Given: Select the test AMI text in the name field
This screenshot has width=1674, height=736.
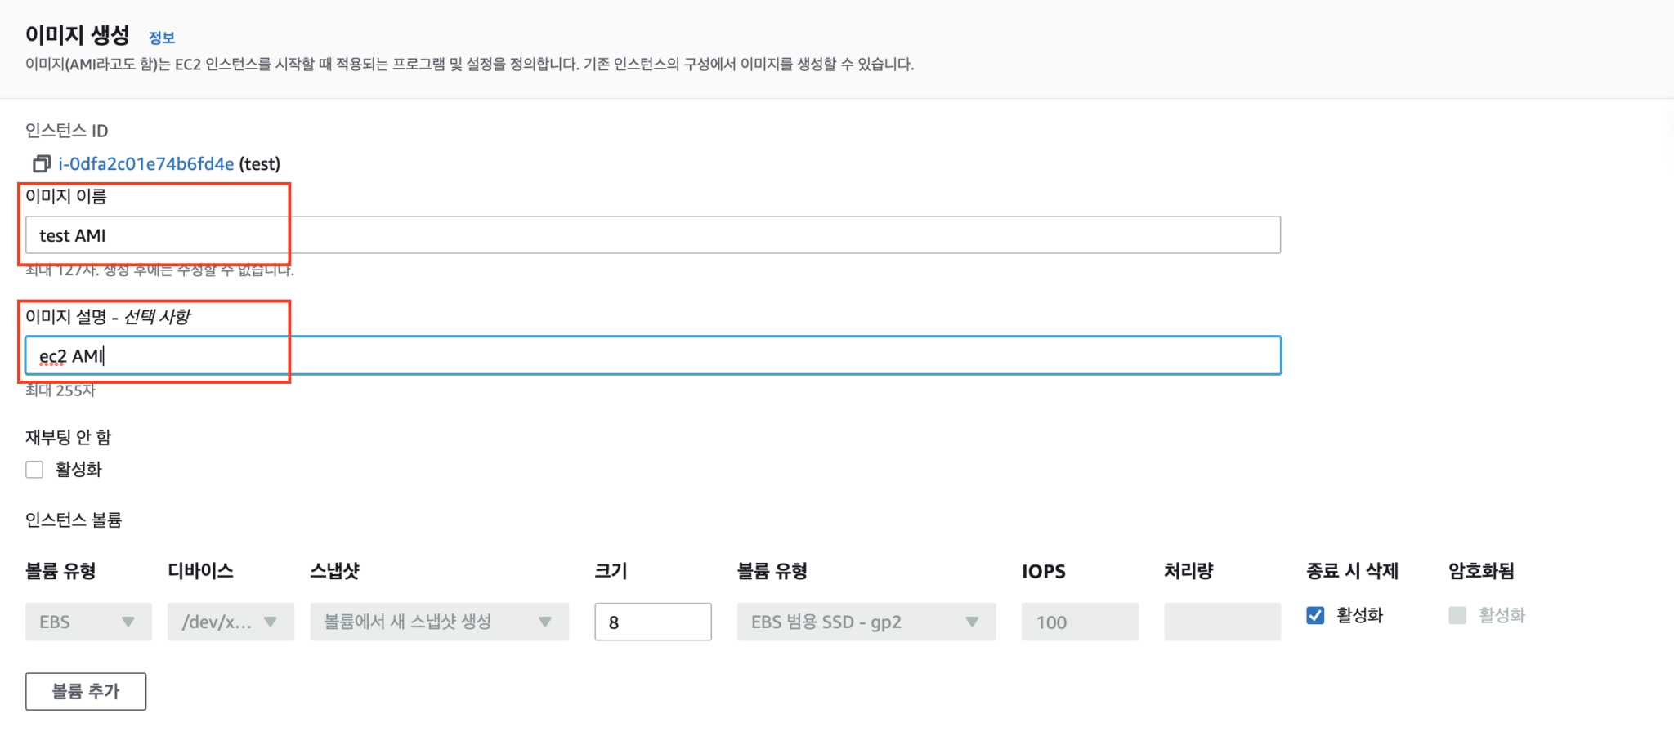Looking at the screenshot, I should pos(72,235).
